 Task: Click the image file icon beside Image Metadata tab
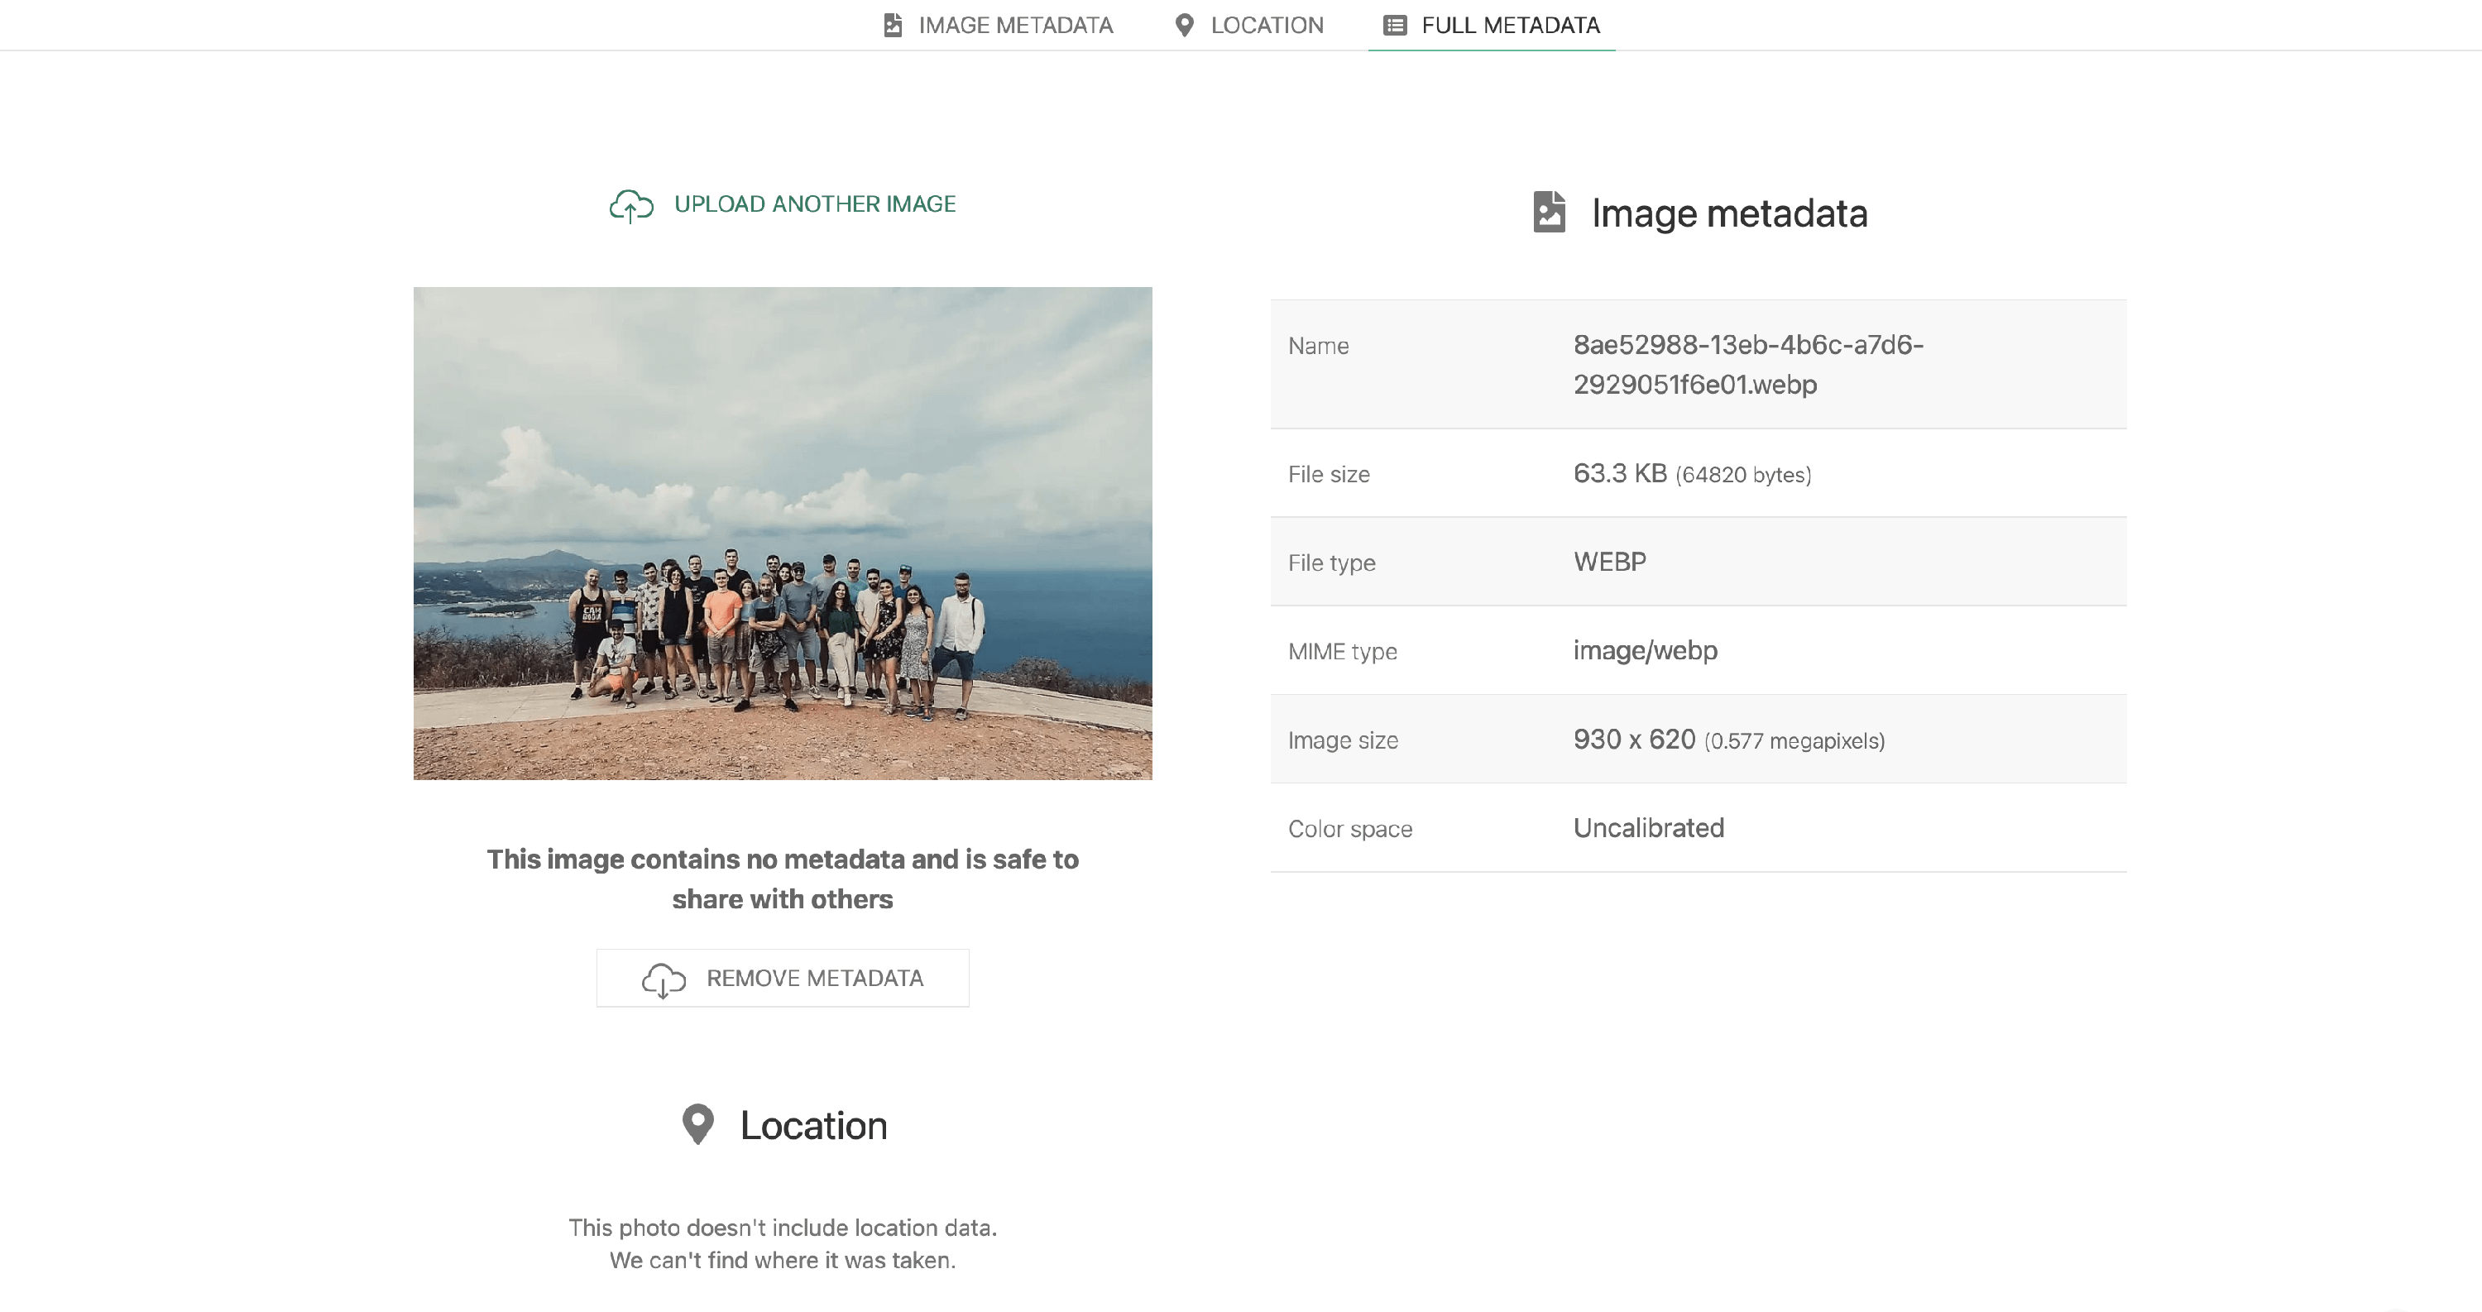point(892,25)
